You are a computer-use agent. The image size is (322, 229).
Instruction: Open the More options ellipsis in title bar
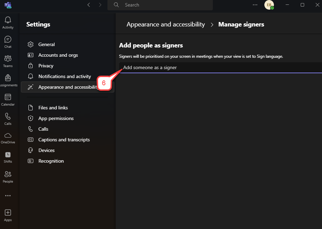click(255, 5)
